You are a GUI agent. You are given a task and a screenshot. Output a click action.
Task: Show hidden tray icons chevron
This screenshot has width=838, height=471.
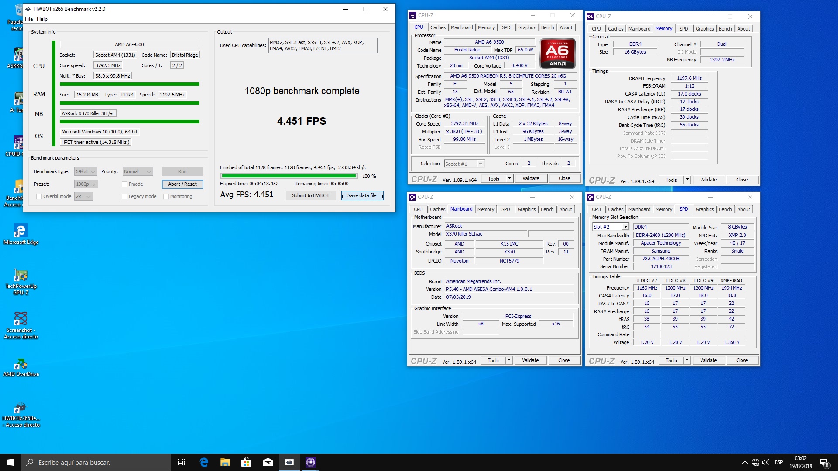(745, 462)
